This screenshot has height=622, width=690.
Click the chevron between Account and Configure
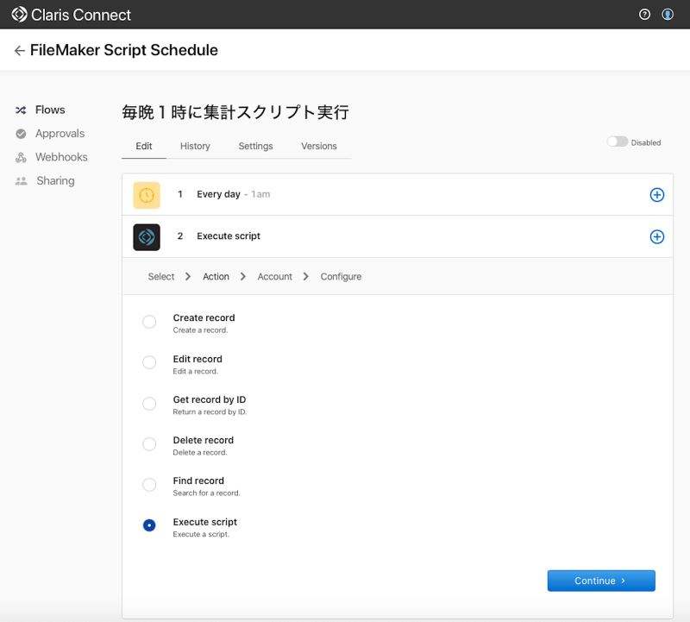306,276
